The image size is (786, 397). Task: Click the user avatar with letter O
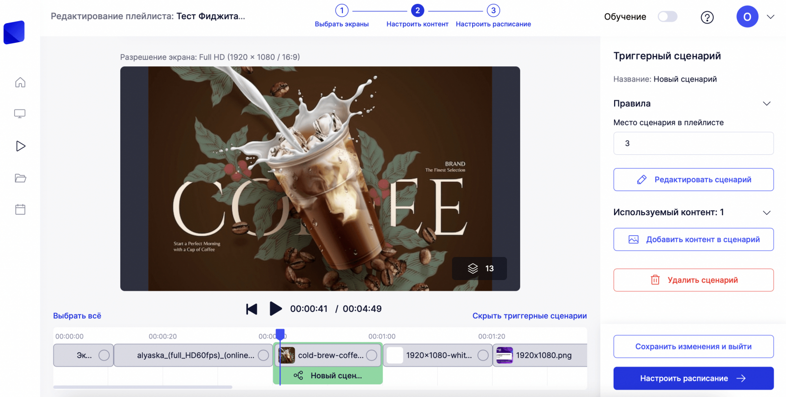[747, 17]
